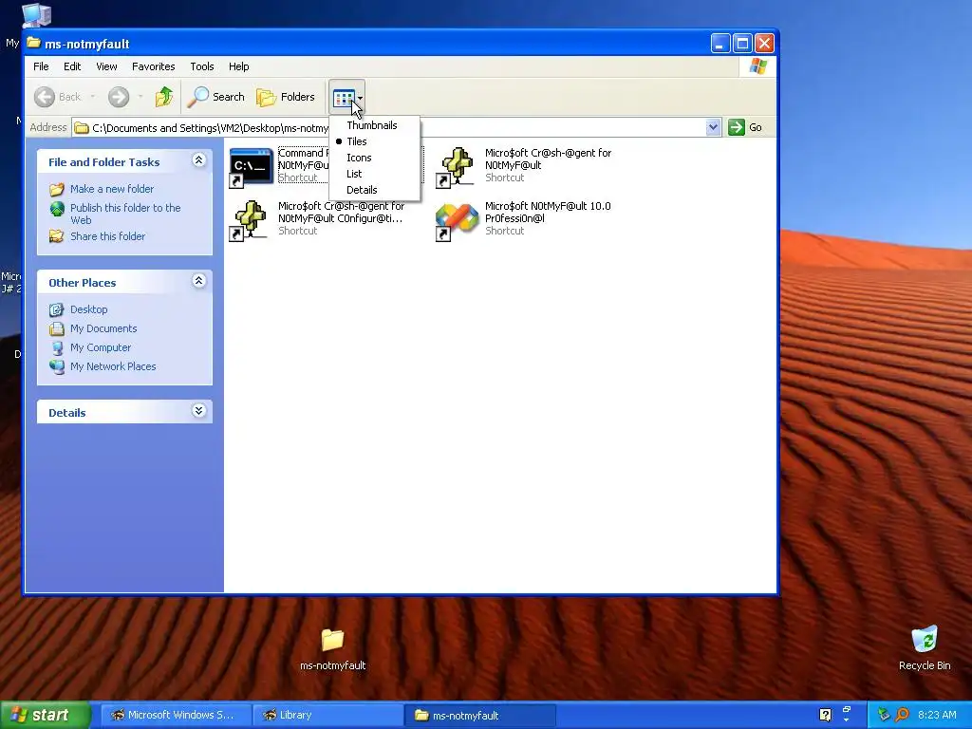
Task: Click the network connection tray icon
Action: 884,715
